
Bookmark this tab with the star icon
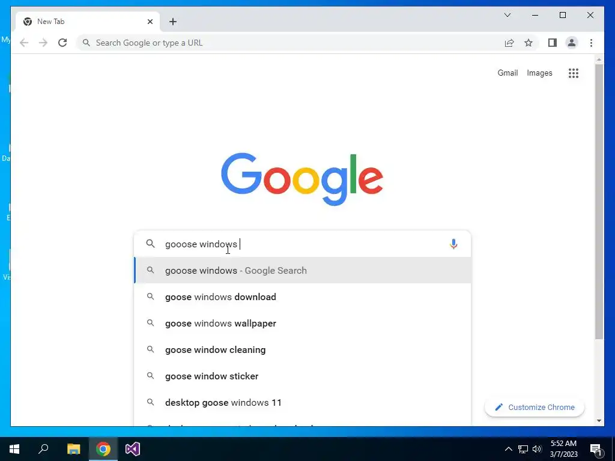point(529,43)
